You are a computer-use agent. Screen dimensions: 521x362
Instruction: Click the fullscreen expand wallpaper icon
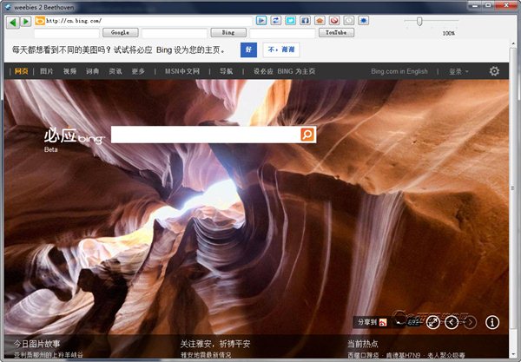click(433, 322)
